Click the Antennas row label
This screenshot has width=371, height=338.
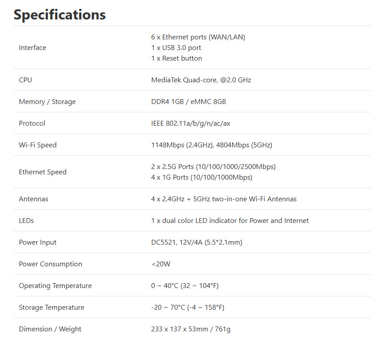pos(33,199)
